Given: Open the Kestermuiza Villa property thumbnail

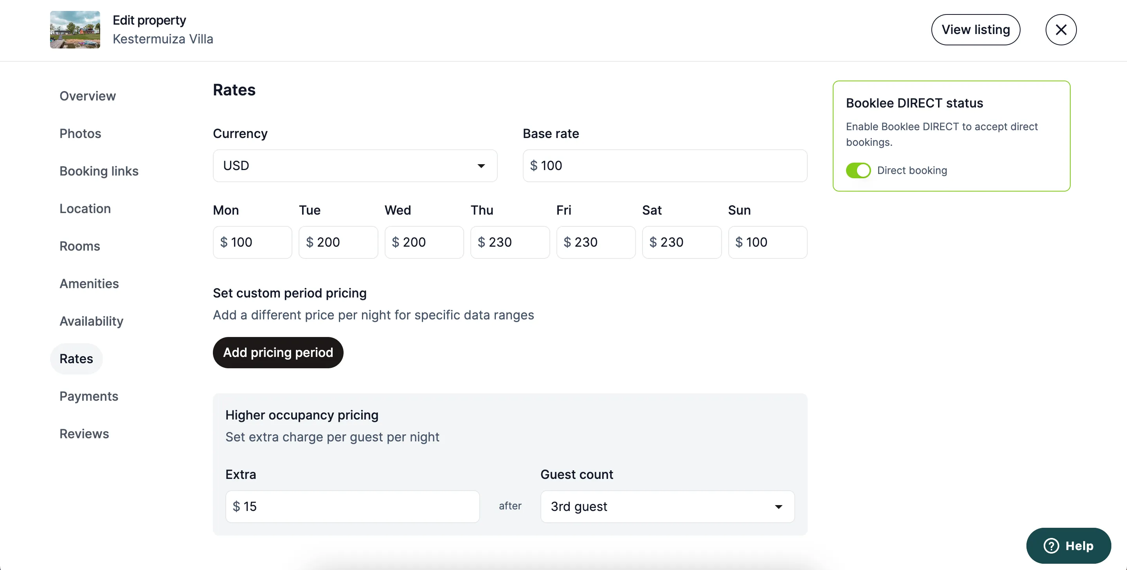Looking at the screenshot, I should 75,30.
